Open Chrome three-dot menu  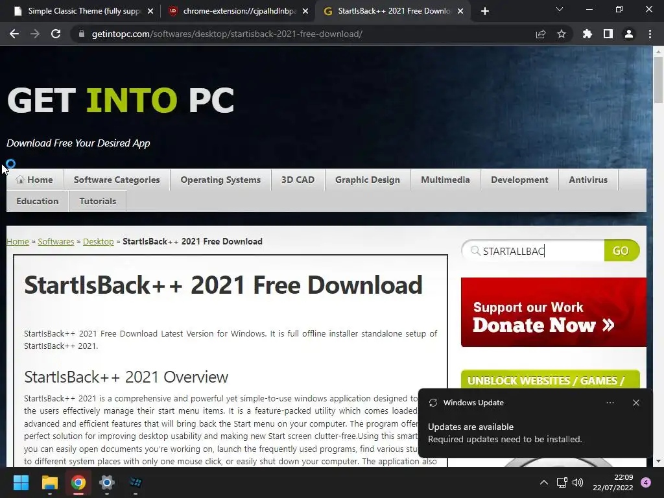pyautogui.click(x=650, y=34)
